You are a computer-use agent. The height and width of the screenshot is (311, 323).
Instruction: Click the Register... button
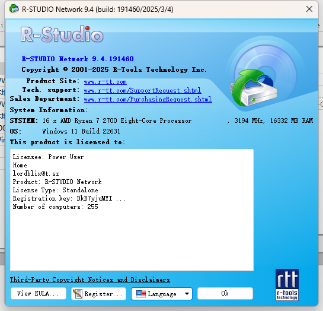pyautogui.click(x=98, y=294)
